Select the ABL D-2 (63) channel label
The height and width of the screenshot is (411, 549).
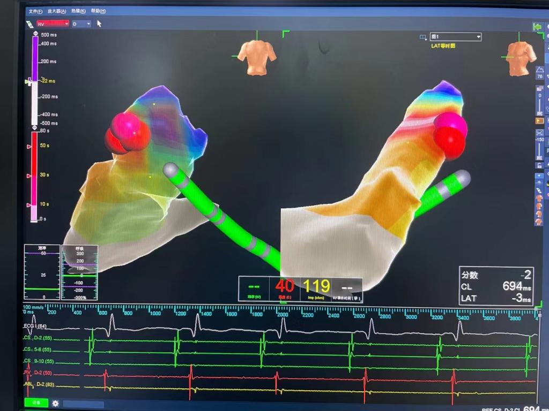(x=39, y=384)
